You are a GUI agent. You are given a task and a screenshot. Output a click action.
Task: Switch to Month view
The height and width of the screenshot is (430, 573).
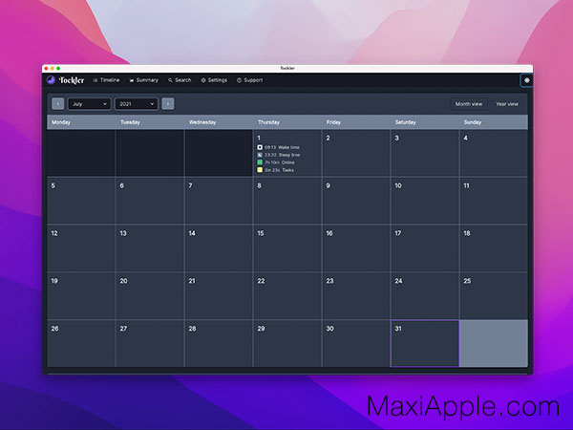pyautogui.click(x=469, y=104)
